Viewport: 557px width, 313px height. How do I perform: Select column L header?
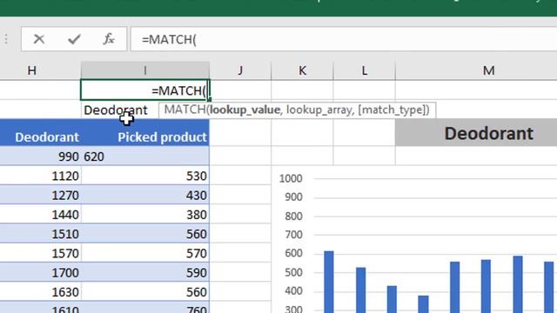pos(365,70)
